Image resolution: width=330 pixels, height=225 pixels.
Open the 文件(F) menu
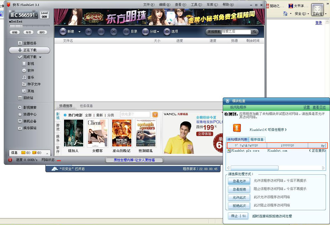tap(149, 5)
